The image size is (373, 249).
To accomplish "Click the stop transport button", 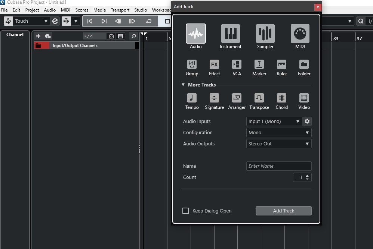I will tap(167, 21).
